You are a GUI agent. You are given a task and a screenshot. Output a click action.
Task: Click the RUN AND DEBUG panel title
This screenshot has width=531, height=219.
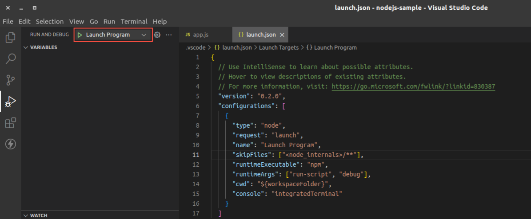point(49,35)
